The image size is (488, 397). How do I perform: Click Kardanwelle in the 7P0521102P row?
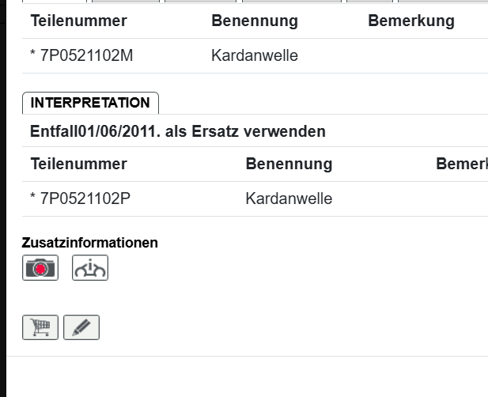pos(289,198)
